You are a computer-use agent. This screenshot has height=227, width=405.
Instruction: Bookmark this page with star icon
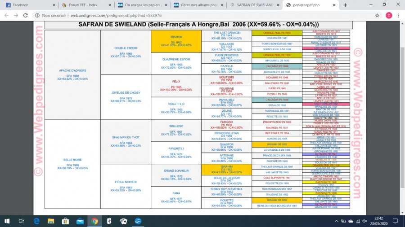(x=377, y=15)
